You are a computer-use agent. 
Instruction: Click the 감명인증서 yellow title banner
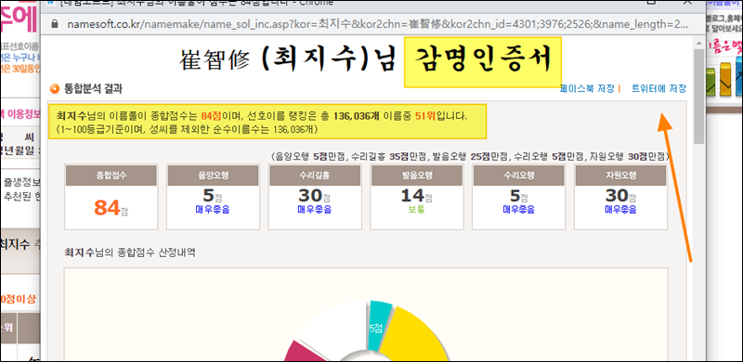click(x=482, y=62)
